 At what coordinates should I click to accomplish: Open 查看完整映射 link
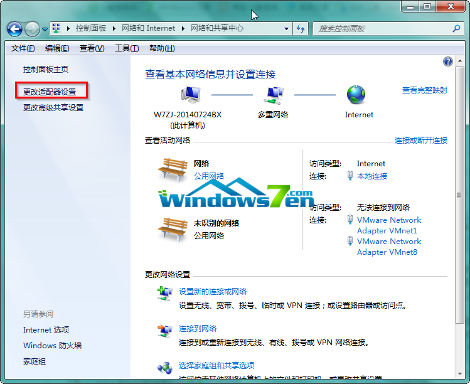pos(425,90)
